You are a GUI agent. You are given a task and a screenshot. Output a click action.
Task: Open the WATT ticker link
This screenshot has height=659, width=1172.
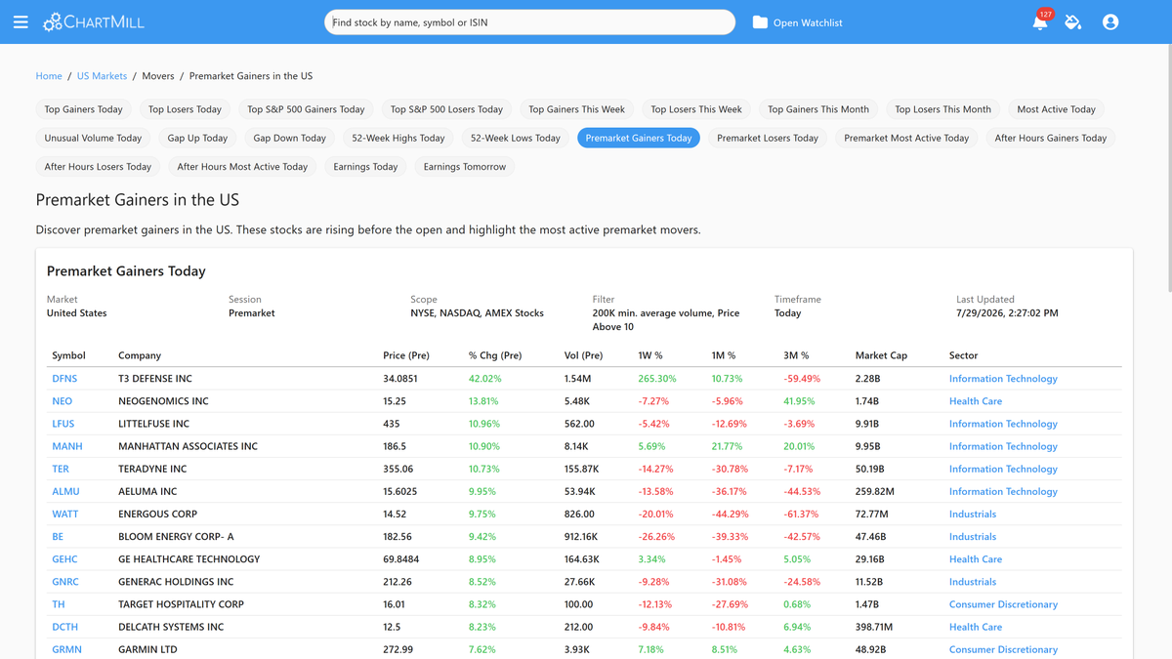click(x=65, y=514)
